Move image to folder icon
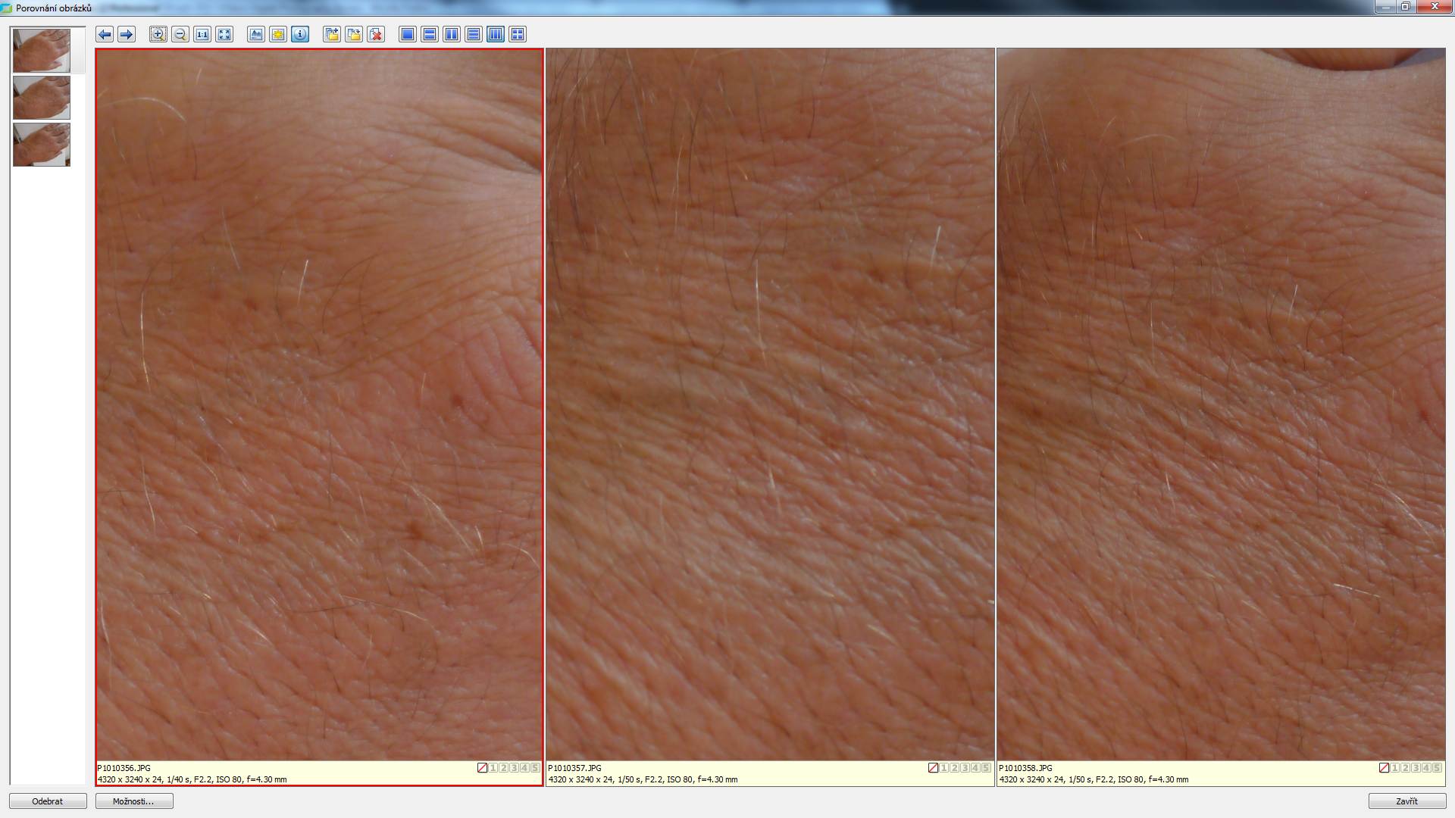The height and width of the screenshot is (818, 1455). click(x=354, y=34)
